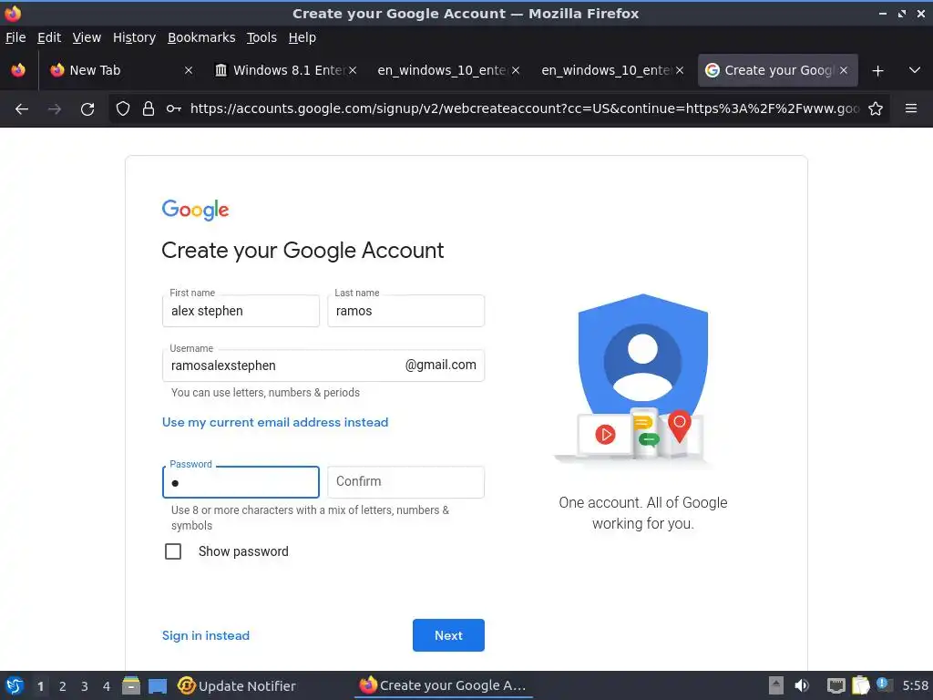The width and height of the screenshot is (933, 700).
Task: Click the saved-logins key icon in address bar
Action: [174, 108]
